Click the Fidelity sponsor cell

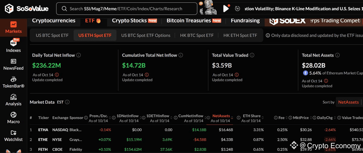76,149
